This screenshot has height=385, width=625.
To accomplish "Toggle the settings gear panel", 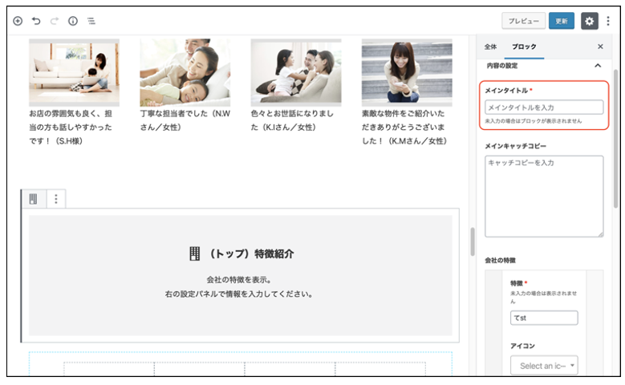I will (x=590, y=21).
